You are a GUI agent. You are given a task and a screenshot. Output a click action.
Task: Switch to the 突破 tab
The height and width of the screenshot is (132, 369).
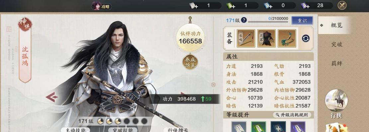pyautogui.click(x=336, y=45)
